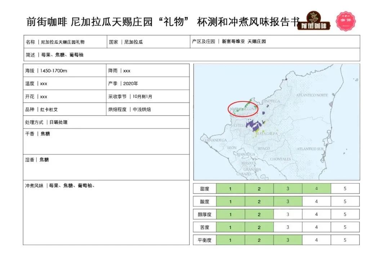
Task: Click the MATAGALPA map label
Action: click(267, 134)
